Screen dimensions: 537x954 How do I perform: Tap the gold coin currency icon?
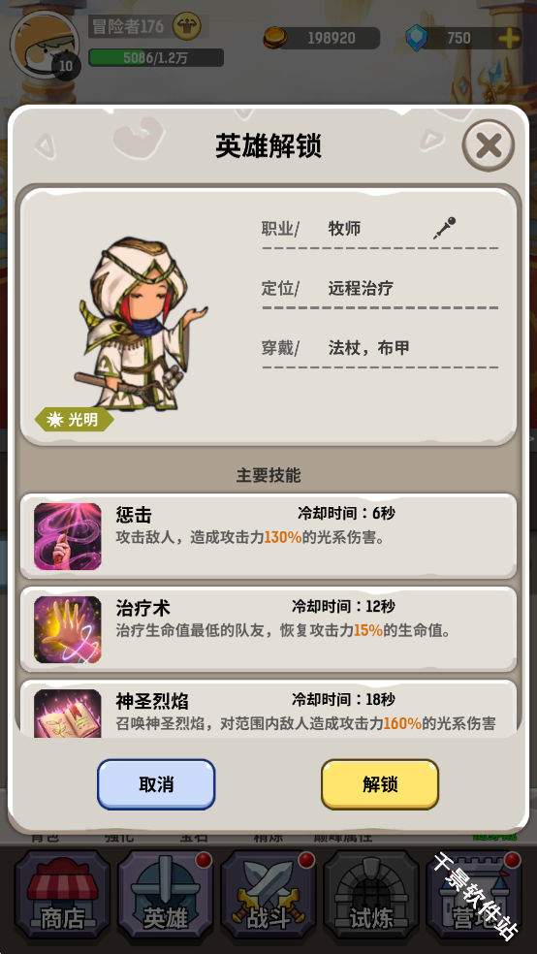pyautogui.click(x=274, y=38)
